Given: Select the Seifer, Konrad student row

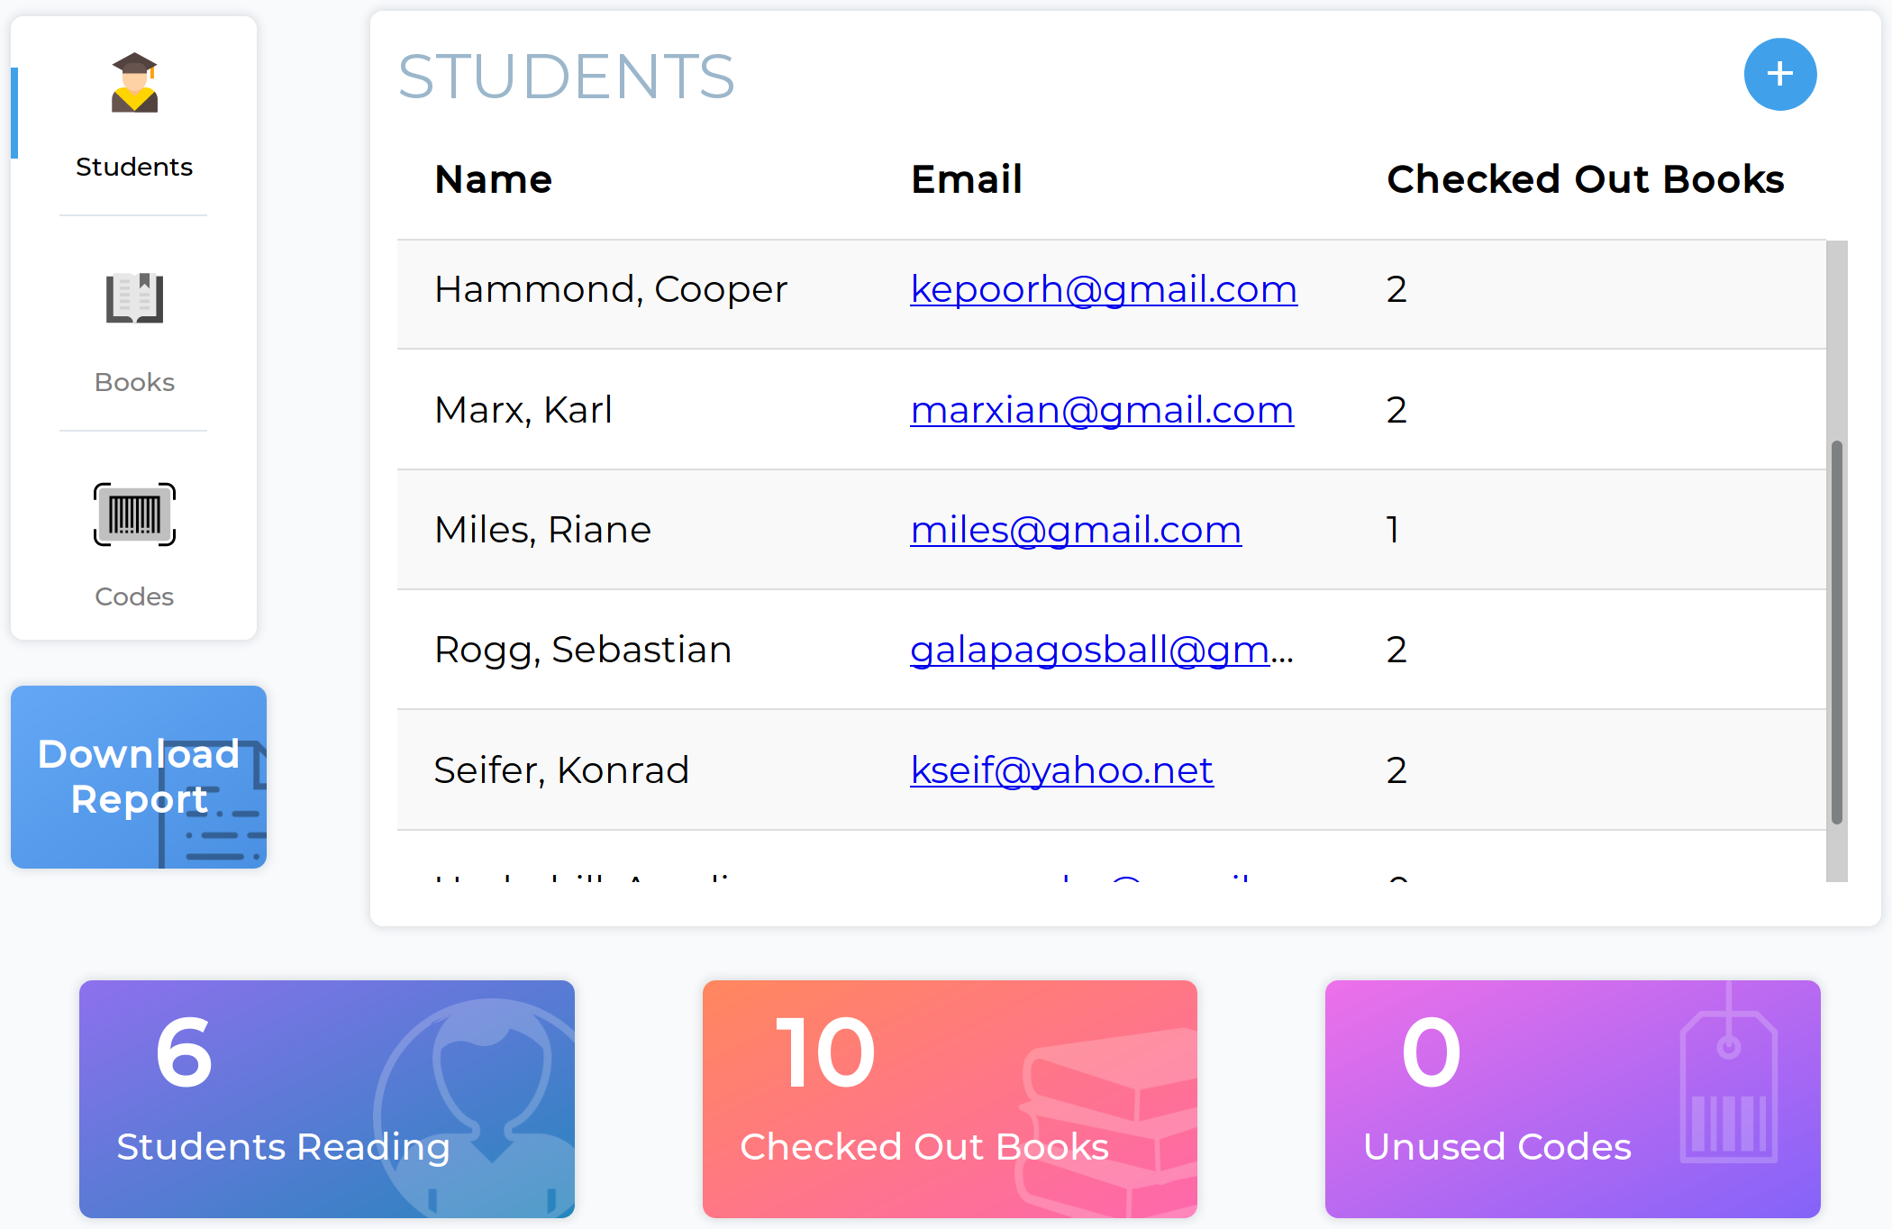Looking at the screenshot, I should tap(561, 770).
